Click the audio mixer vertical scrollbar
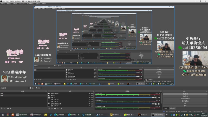This screenshot has height=117, width=208. 161,98
